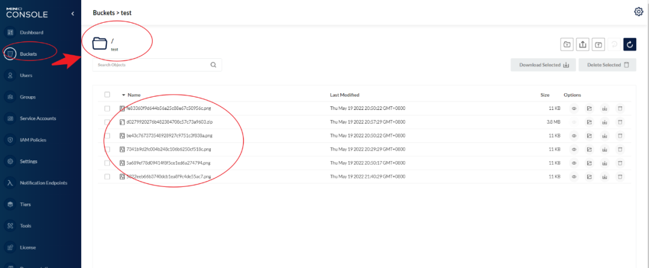
Task: Select checkbox for 5a689ef78d...png file
Action: 107,163
